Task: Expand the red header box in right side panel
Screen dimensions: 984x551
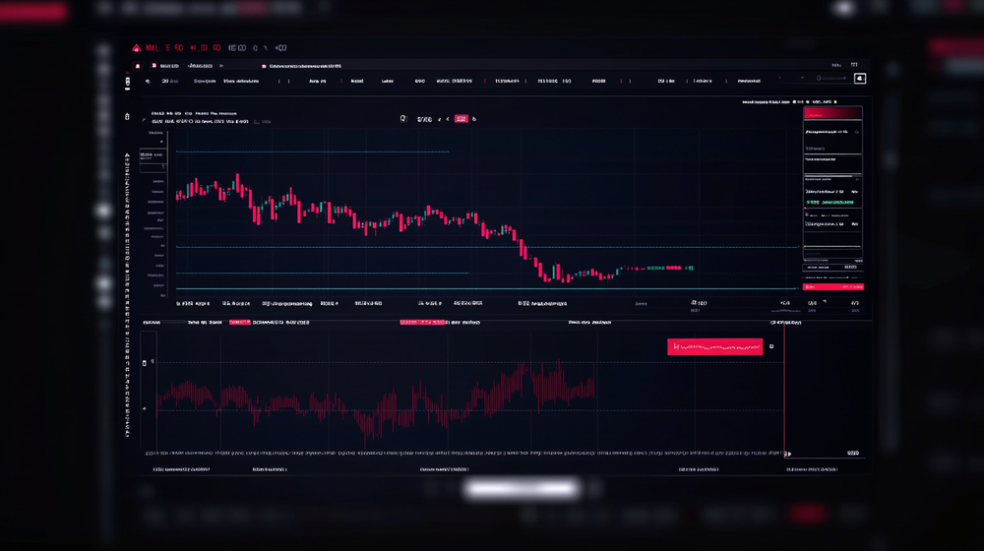Action: coord(832,131)
